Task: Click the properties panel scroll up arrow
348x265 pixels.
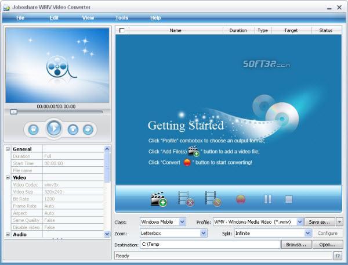Action: (x=107, y=149)
